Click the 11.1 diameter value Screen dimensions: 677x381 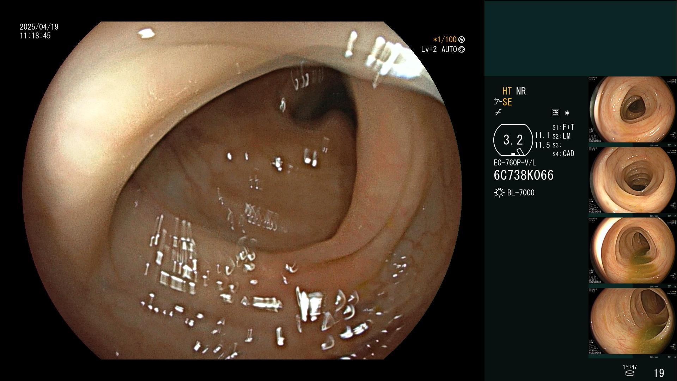(x=542, y=135)
